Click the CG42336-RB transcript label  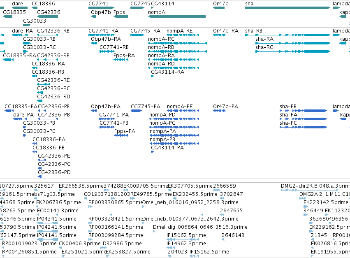[53, 30]
